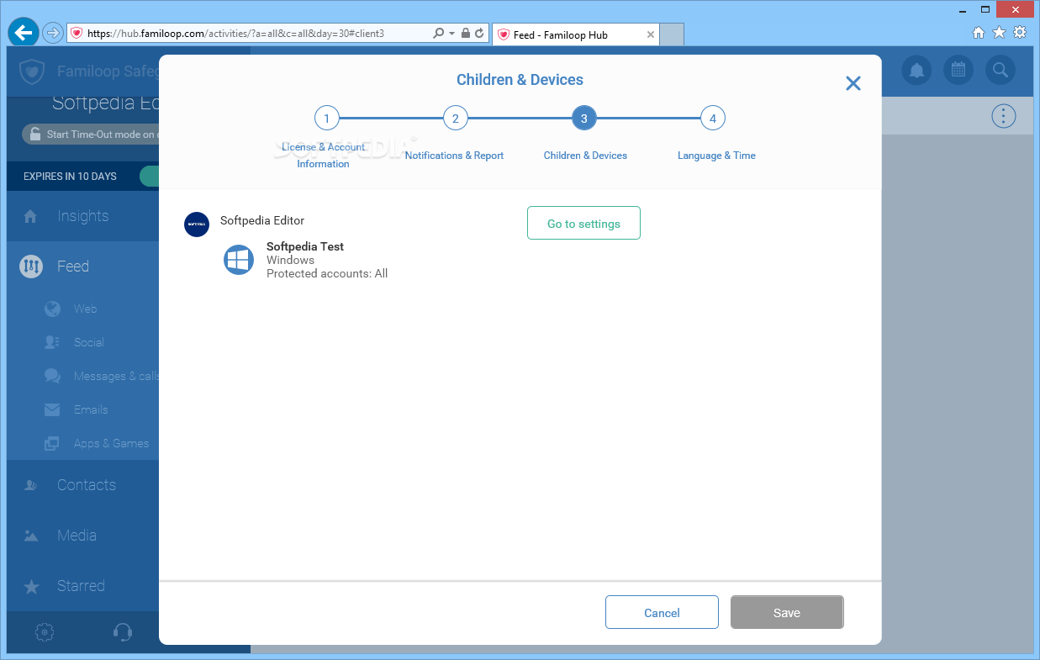The height and width of the screenshot is (660, 1040).
Task: Refresh the page in browser
Action: [479, 34]
